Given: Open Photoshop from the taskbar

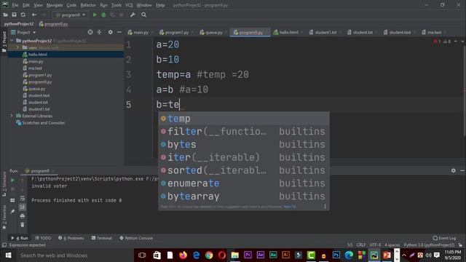Looking at the screenshot, I should 336,255.
